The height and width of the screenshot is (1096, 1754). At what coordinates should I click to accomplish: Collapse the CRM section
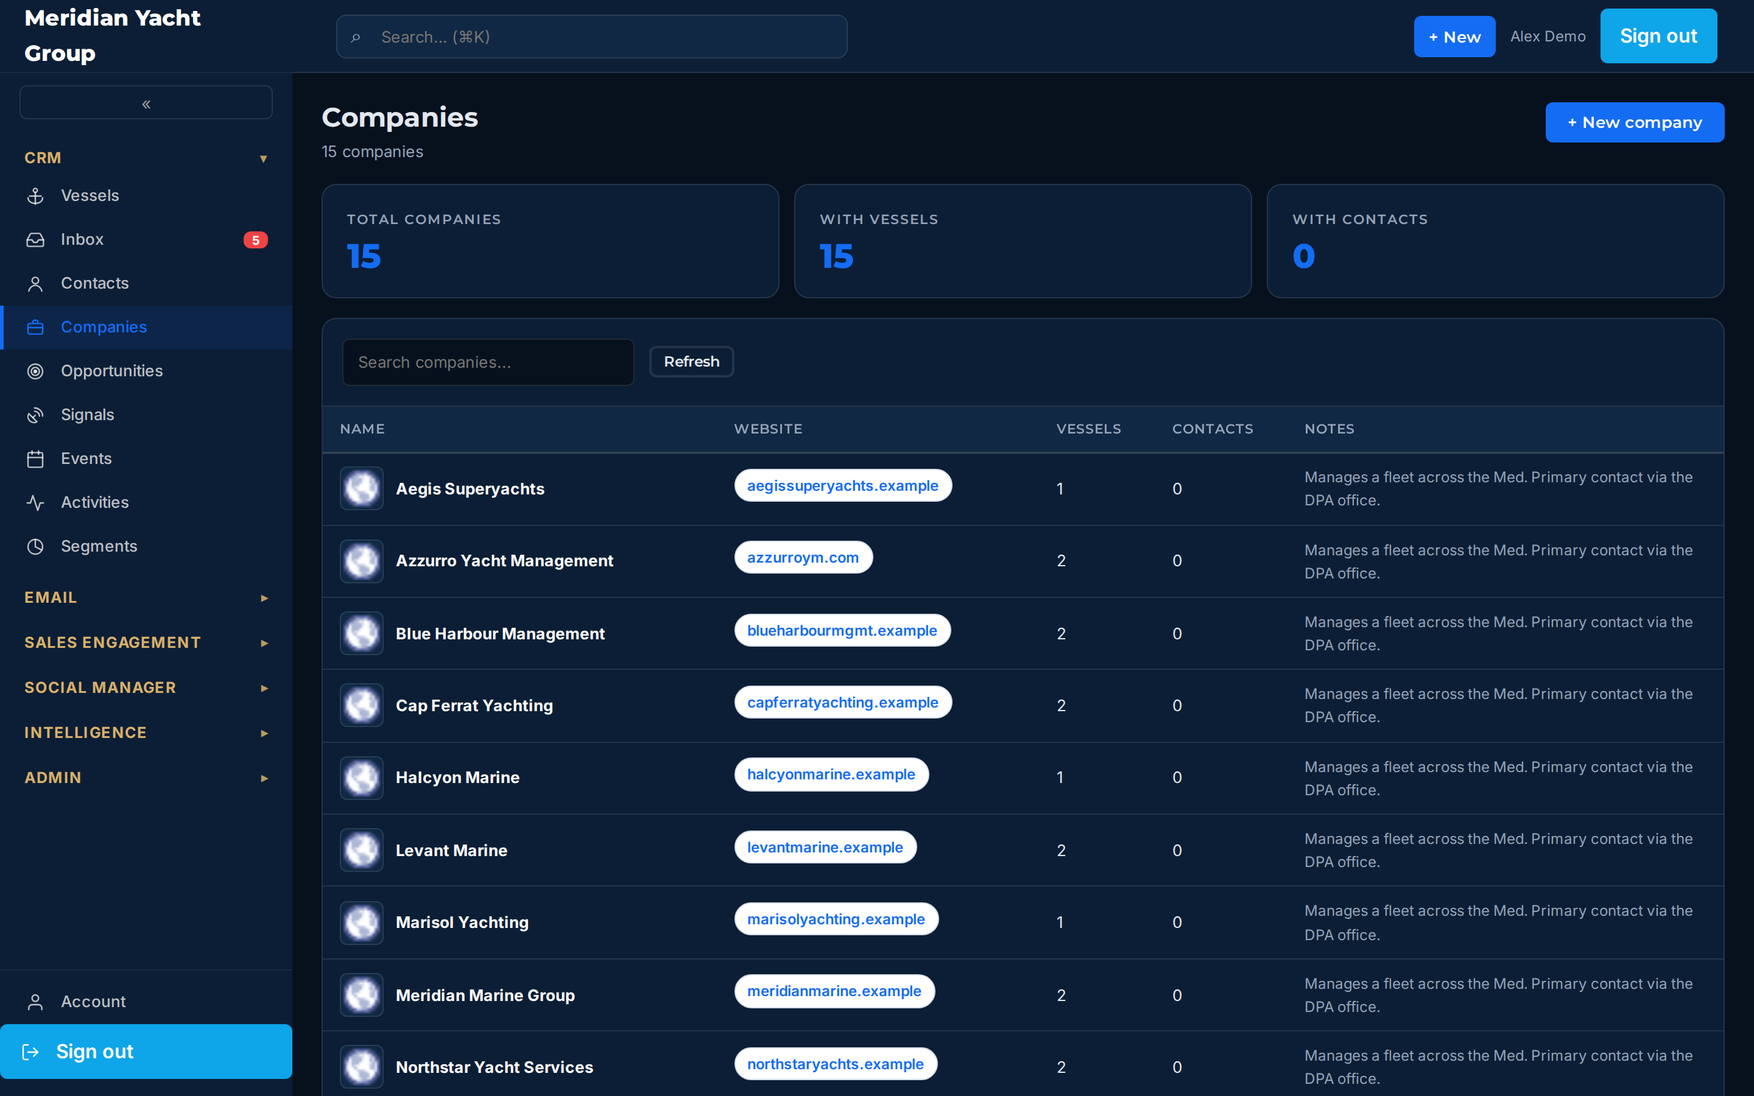click(146, 158)
